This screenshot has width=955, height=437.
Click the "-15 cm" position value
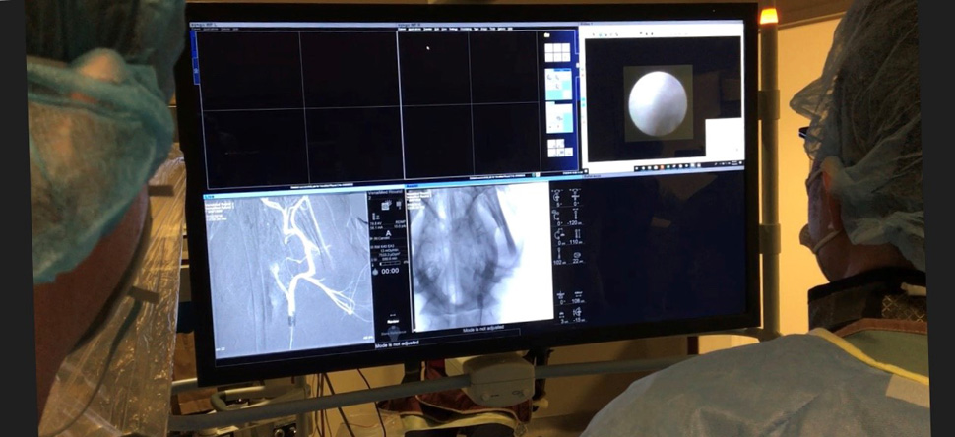coord(578,319)
